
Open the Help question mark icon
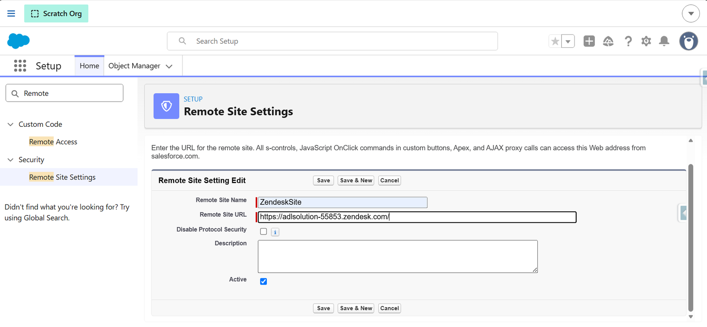pos(628,41)
